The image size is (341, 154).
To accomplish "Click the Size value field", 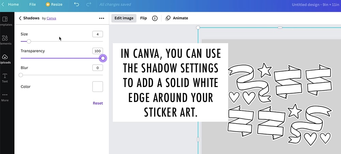I will tap(98, 34).
